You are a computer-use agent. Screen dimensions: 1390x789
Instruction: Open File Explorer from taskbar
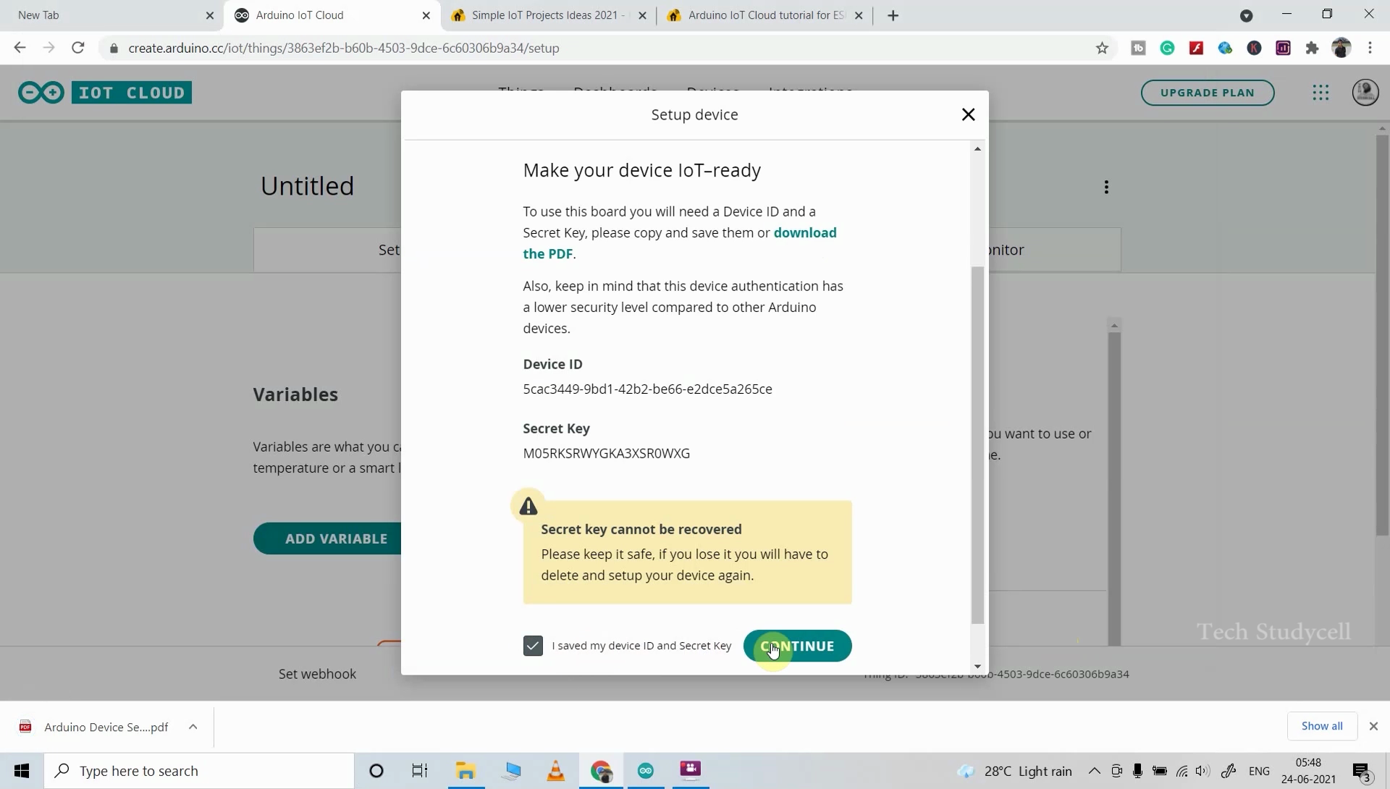(x=466, y=771)
